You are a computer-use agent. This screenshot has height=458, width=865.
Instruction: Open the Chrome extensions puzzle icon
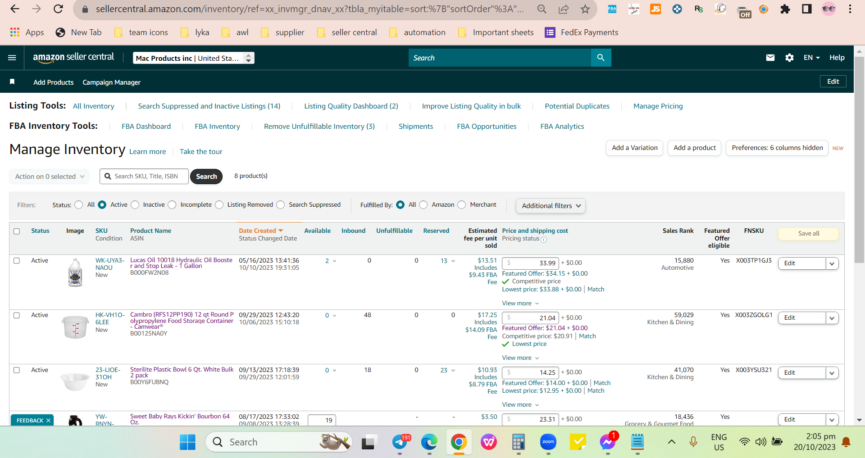point(785,9)
